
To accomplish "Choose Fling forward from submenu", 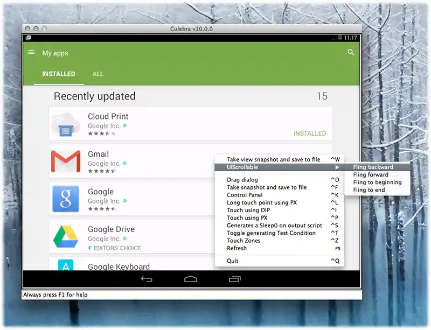I will click(x=377, y=175).
